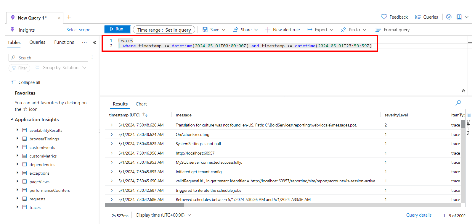Click the requests table icon
The image size is (475, 224).
[x=25, y=199]
